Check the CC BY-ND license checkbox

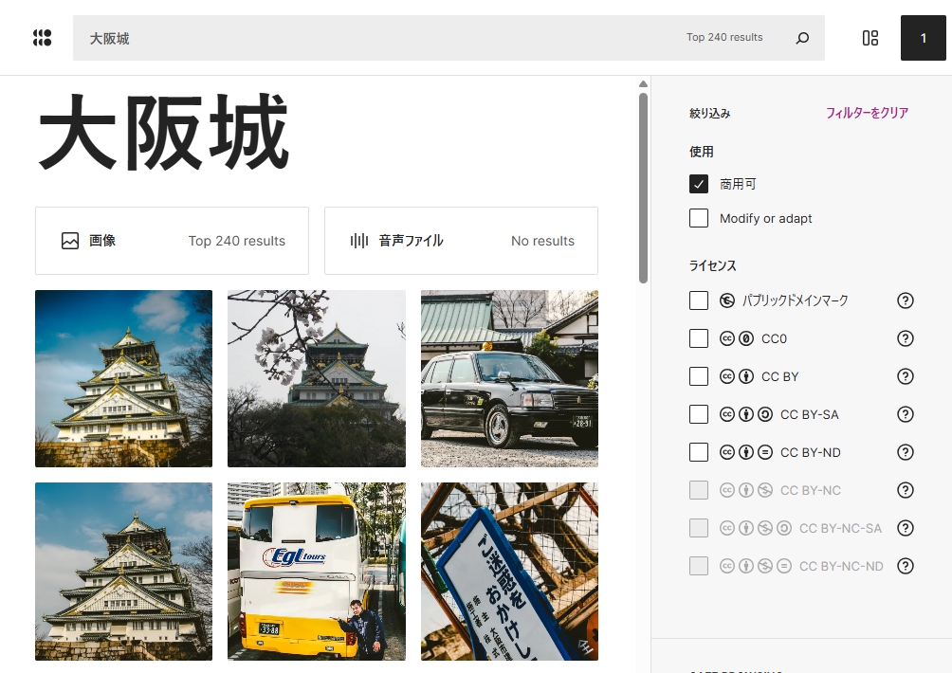pos(699,452)
